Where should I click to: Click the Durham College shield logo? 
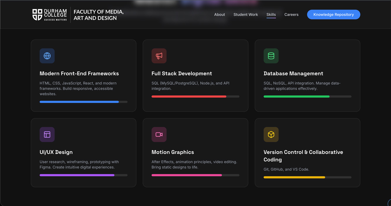pos(37,15)
